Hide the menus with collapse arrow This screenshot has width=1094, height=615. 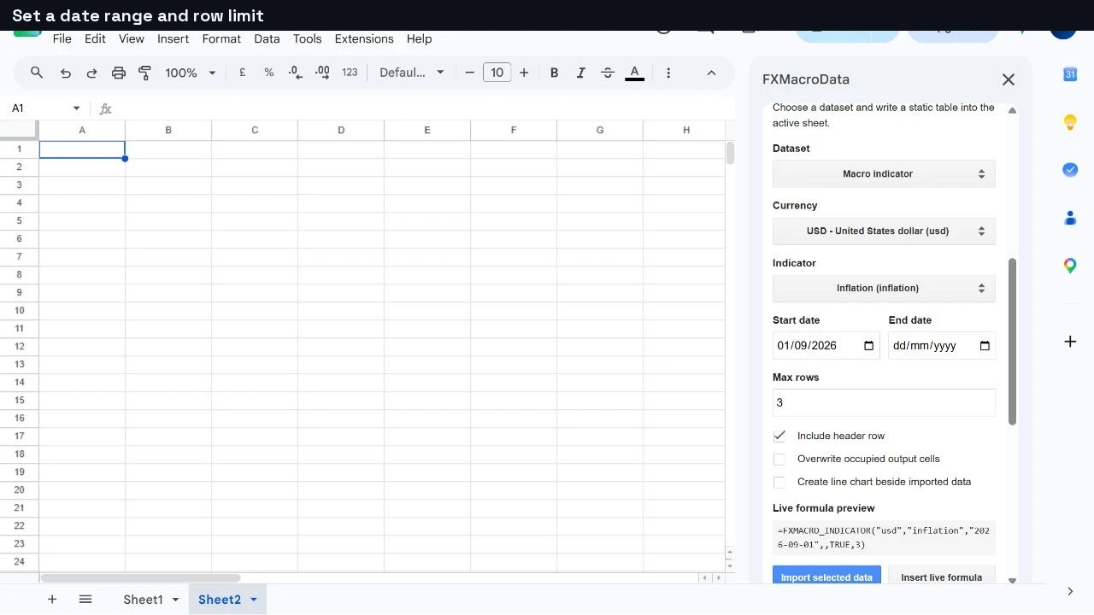pyautogui.click(x=711, y=73)
